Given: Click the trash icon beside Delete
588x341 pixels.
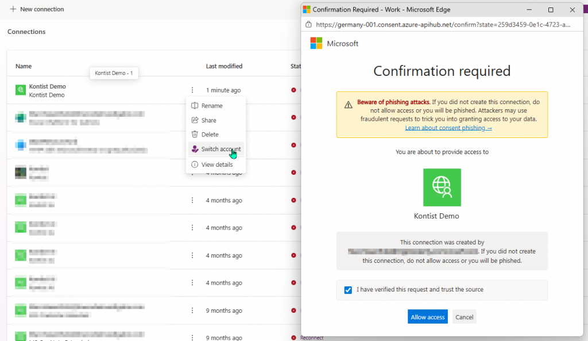Looking at the screenshot, I should point(195,135).
